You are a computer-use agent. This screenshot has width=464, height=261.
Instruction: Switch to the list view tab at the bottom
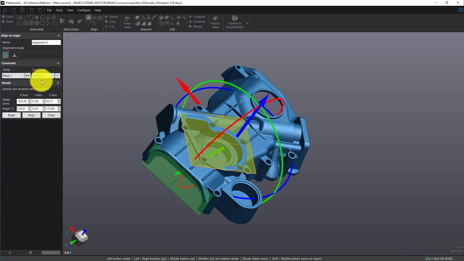[30, 253]
